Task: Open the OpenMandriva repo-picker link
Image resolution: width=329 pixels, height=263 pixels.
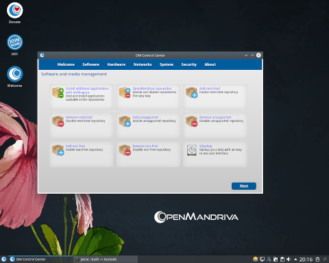Action: click(x=152, y=88)
